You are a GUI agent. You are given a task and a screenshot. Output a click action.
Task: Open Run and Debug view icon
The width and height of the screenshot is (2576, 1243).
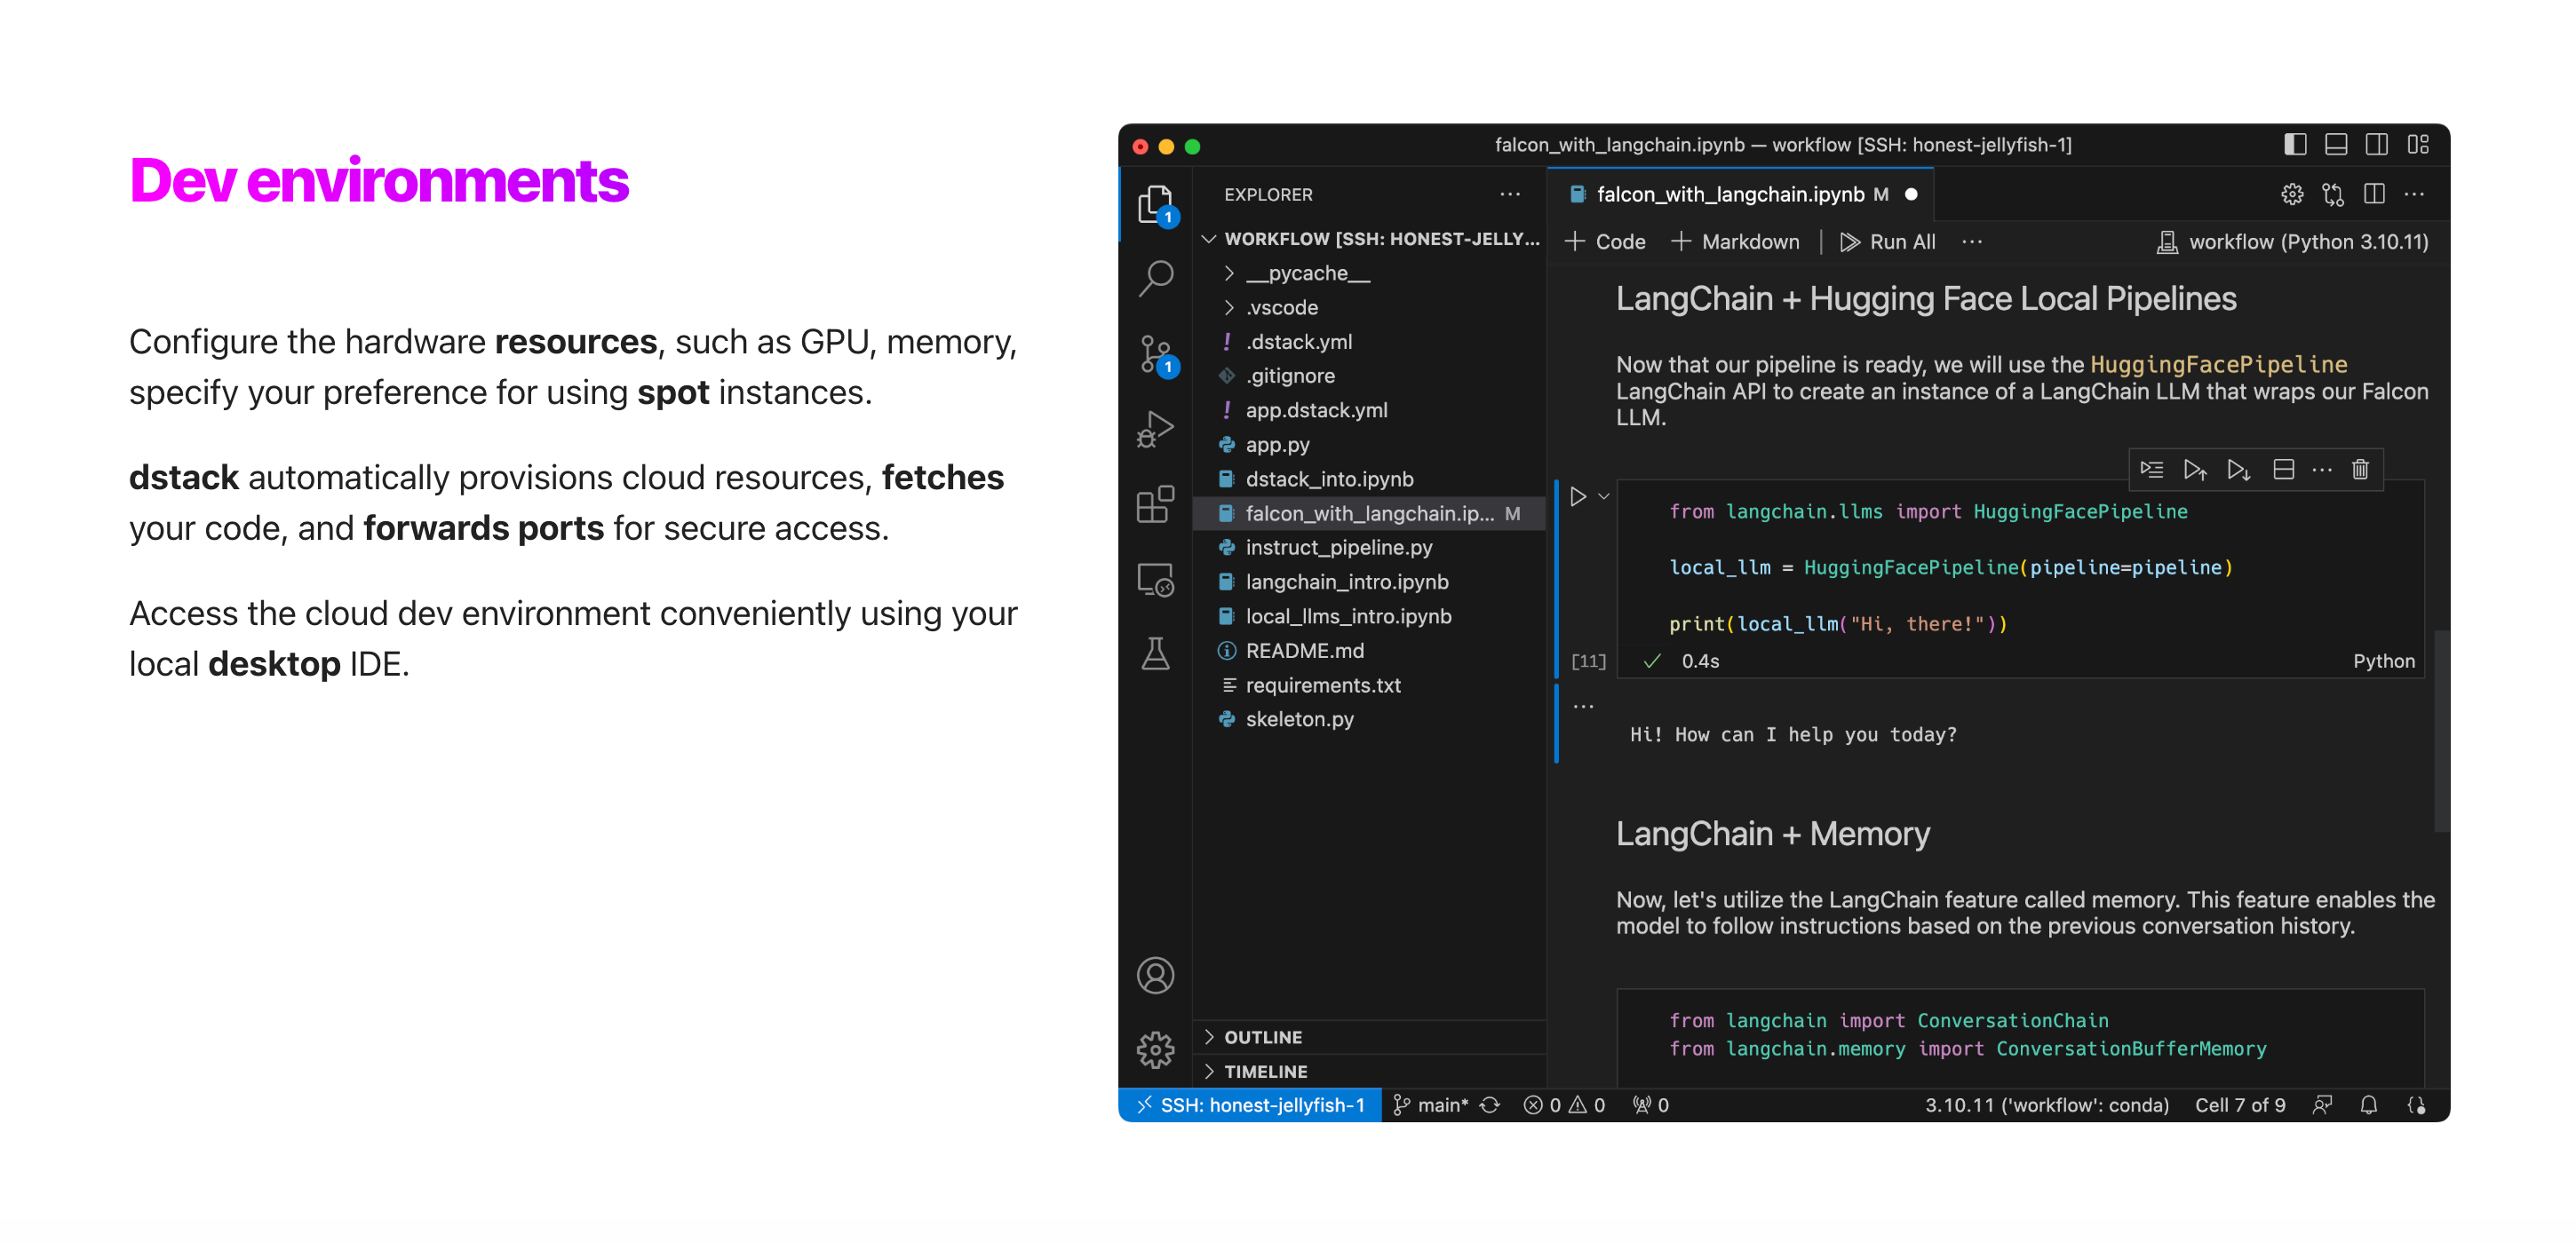pos(1156,430)
